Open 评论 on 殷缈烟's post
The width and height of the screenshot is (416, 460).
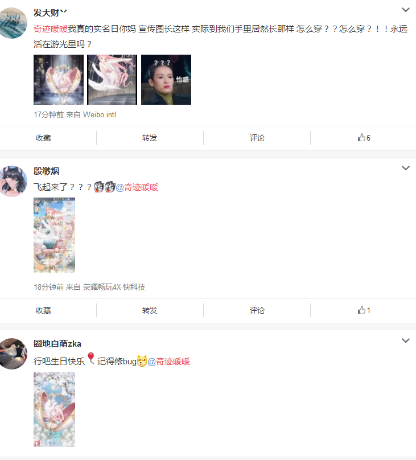pyautogui.click(x=257, y=310)
